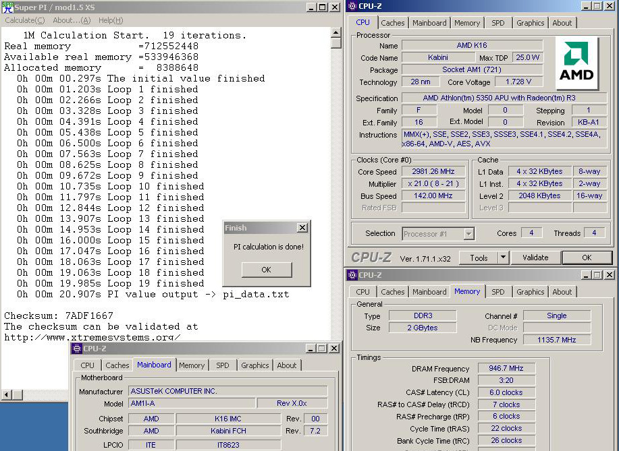Viewport: 619px width, 451px height.
Task: Select About tab in Mainboard CPU-Z window
Action: (287, 365)
